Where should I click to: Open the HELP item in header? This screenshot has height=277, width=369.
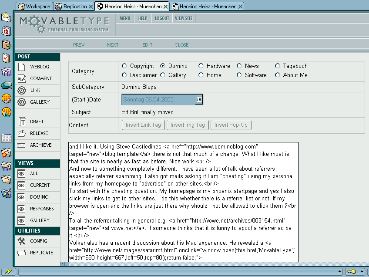[143, 18]
